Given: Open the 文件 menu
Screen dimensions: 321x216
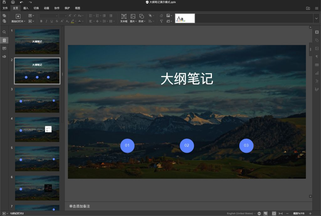Looking at the screenshot, I should click(x=5, y=8).
